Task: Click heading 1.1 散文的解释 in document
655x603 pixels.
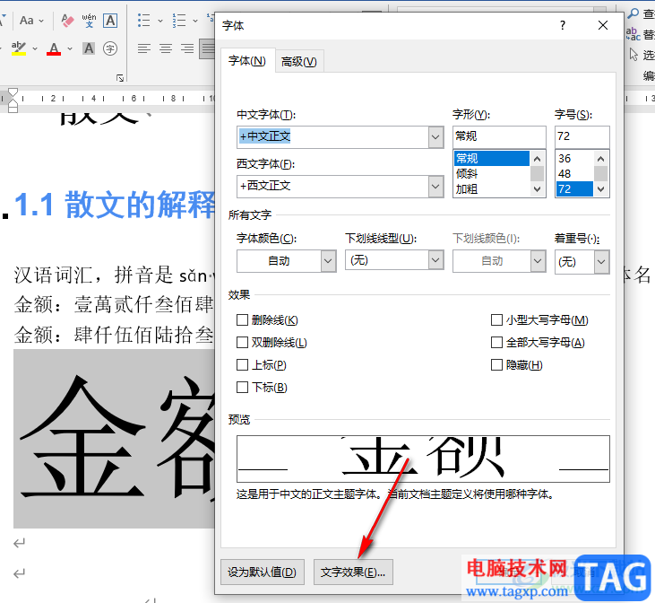Action: pyautogui.click(x=115, y=205)
